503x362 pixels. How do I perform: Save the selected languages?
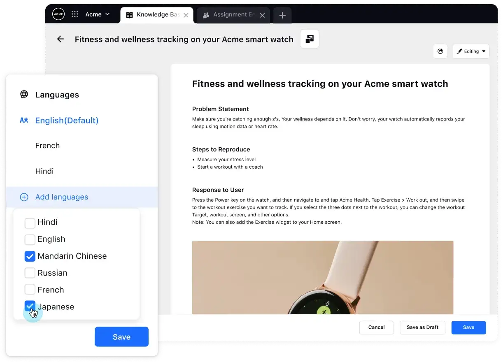click(x=121, y=336)
